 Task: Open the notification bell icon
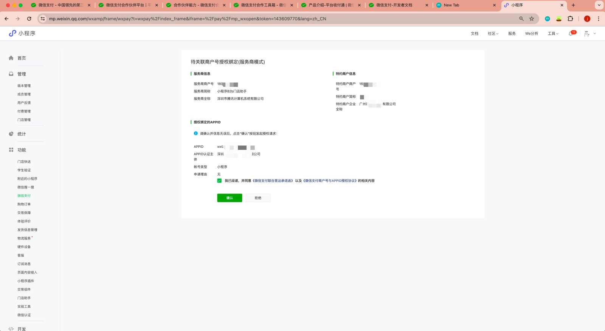[571, 34]
